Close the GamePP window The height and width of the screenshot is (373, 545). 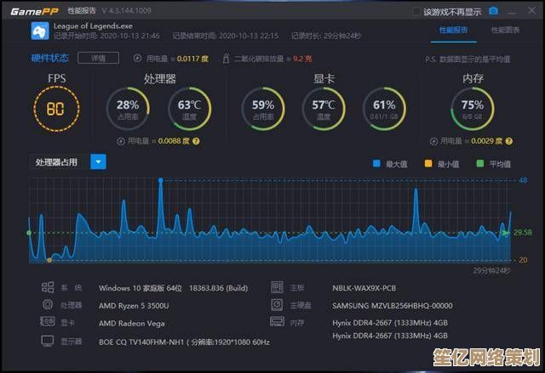(x=531, y=11)
